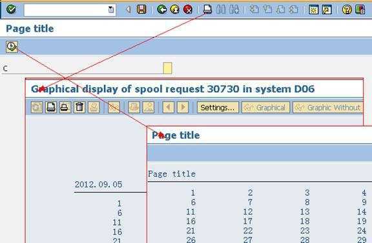This screenshot has height=243, width=372.
Task: Click the value 12 in the list
Action: tap(248, 211)
